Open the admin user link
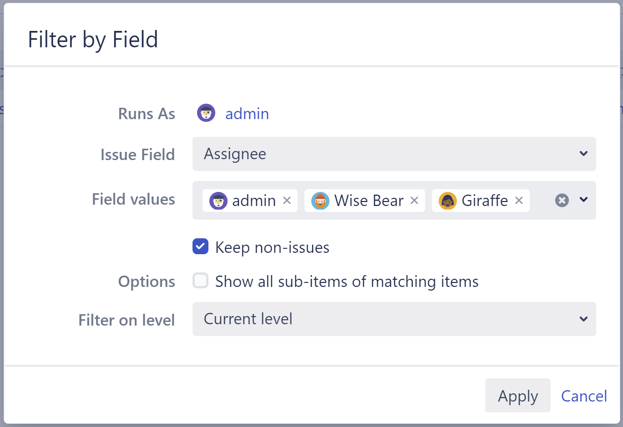The image size is (623, 427). tap(247, 114)
